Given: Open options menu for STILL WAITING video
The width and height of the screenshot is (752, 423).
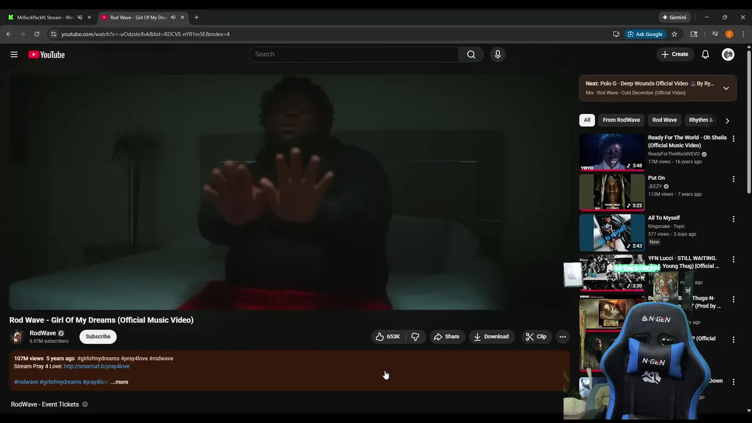Looking at the screenshot, I should pyautogui.click(x=733, y=259).
